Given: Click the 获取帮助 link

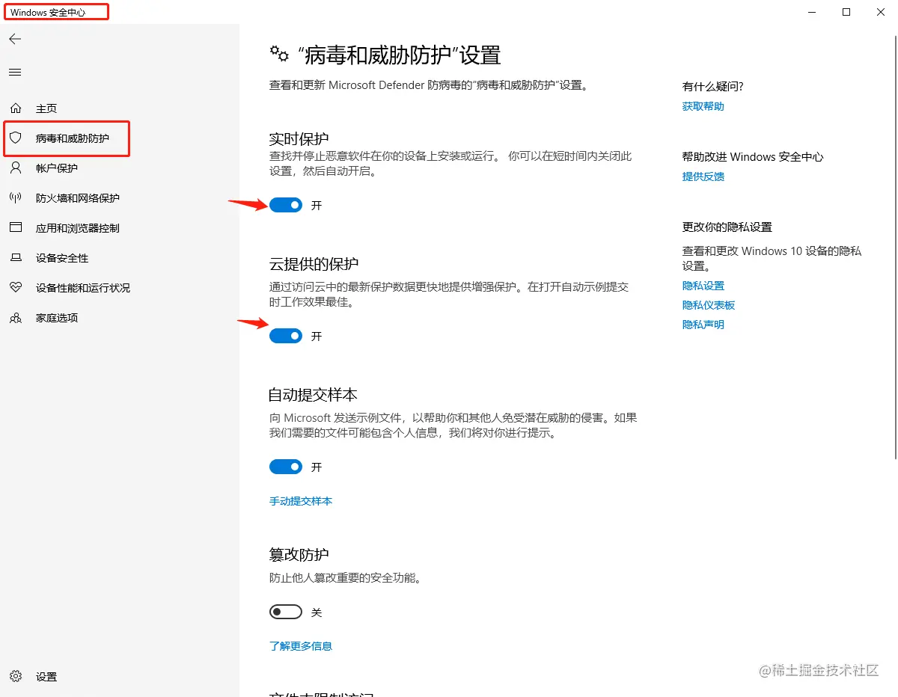Looking at the screenshot, I should [x=703, y=106].
